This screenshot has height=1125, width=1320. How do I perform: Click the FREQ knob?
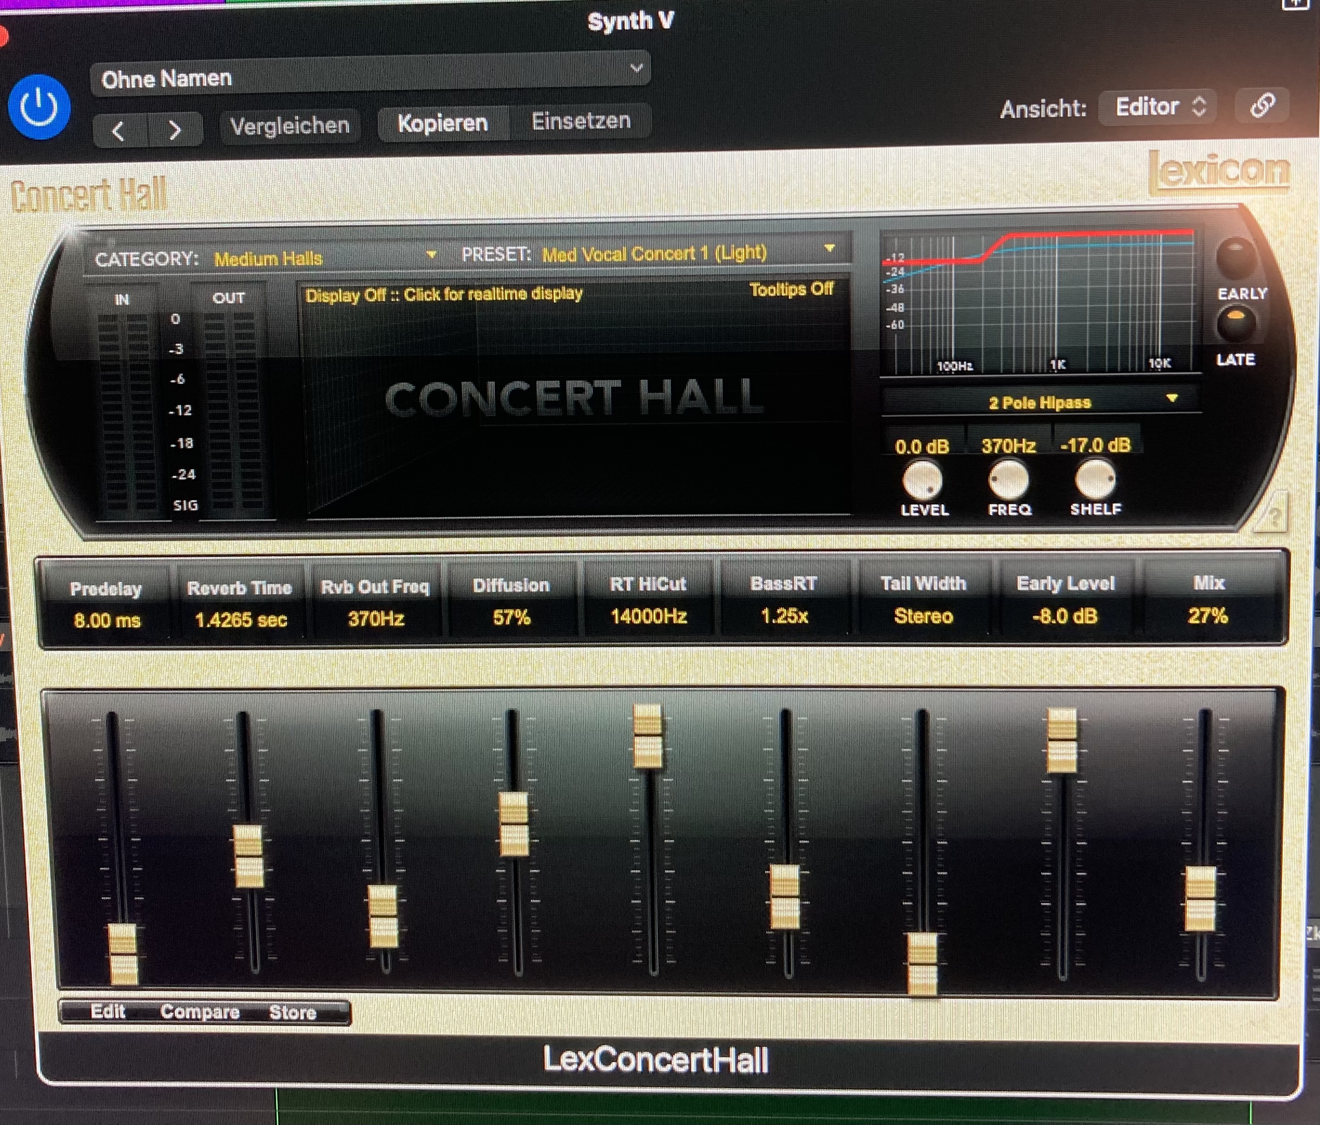pyautogui.click(x=1009, y=480)
